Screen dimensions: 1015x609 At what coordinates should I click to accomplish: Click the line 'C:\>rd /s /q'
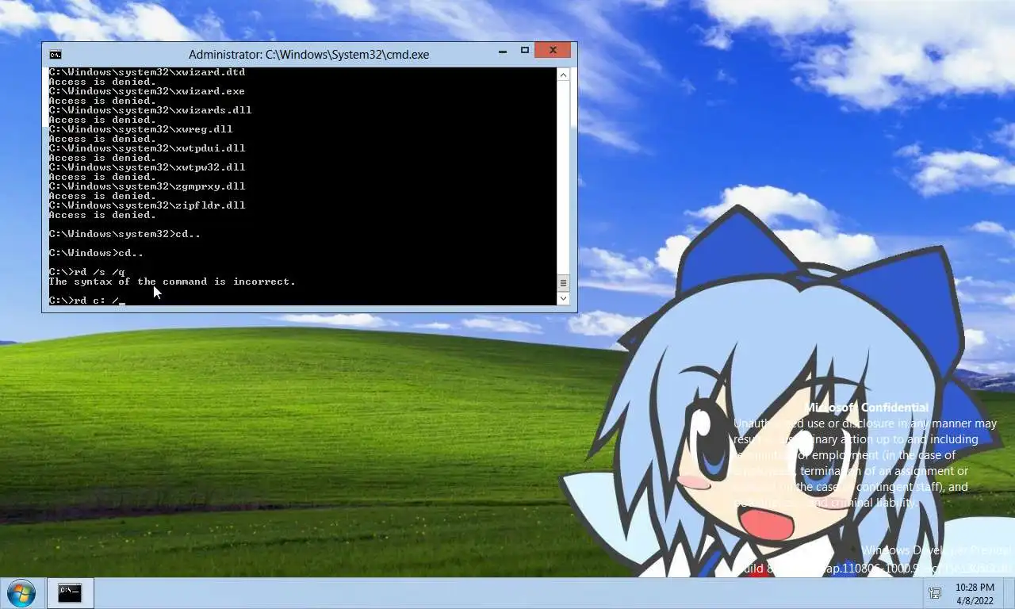pos(86,272)
